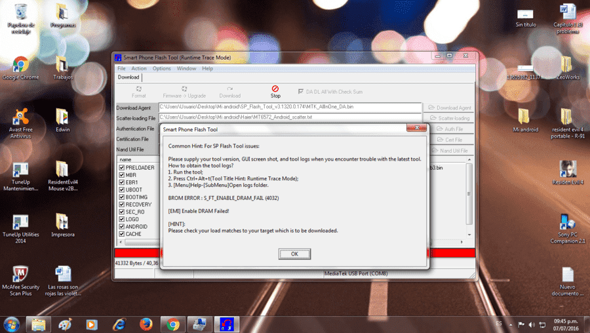Viewport: 590px width, 333px height.
Task: Uncheck the RECOVERY partition checkbox
Action: [121, 205]
